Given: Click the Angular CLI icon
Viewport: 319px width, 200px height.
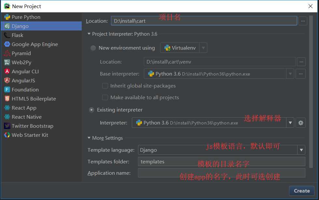Looking at the screenshot, I should [x=7, y=71].
